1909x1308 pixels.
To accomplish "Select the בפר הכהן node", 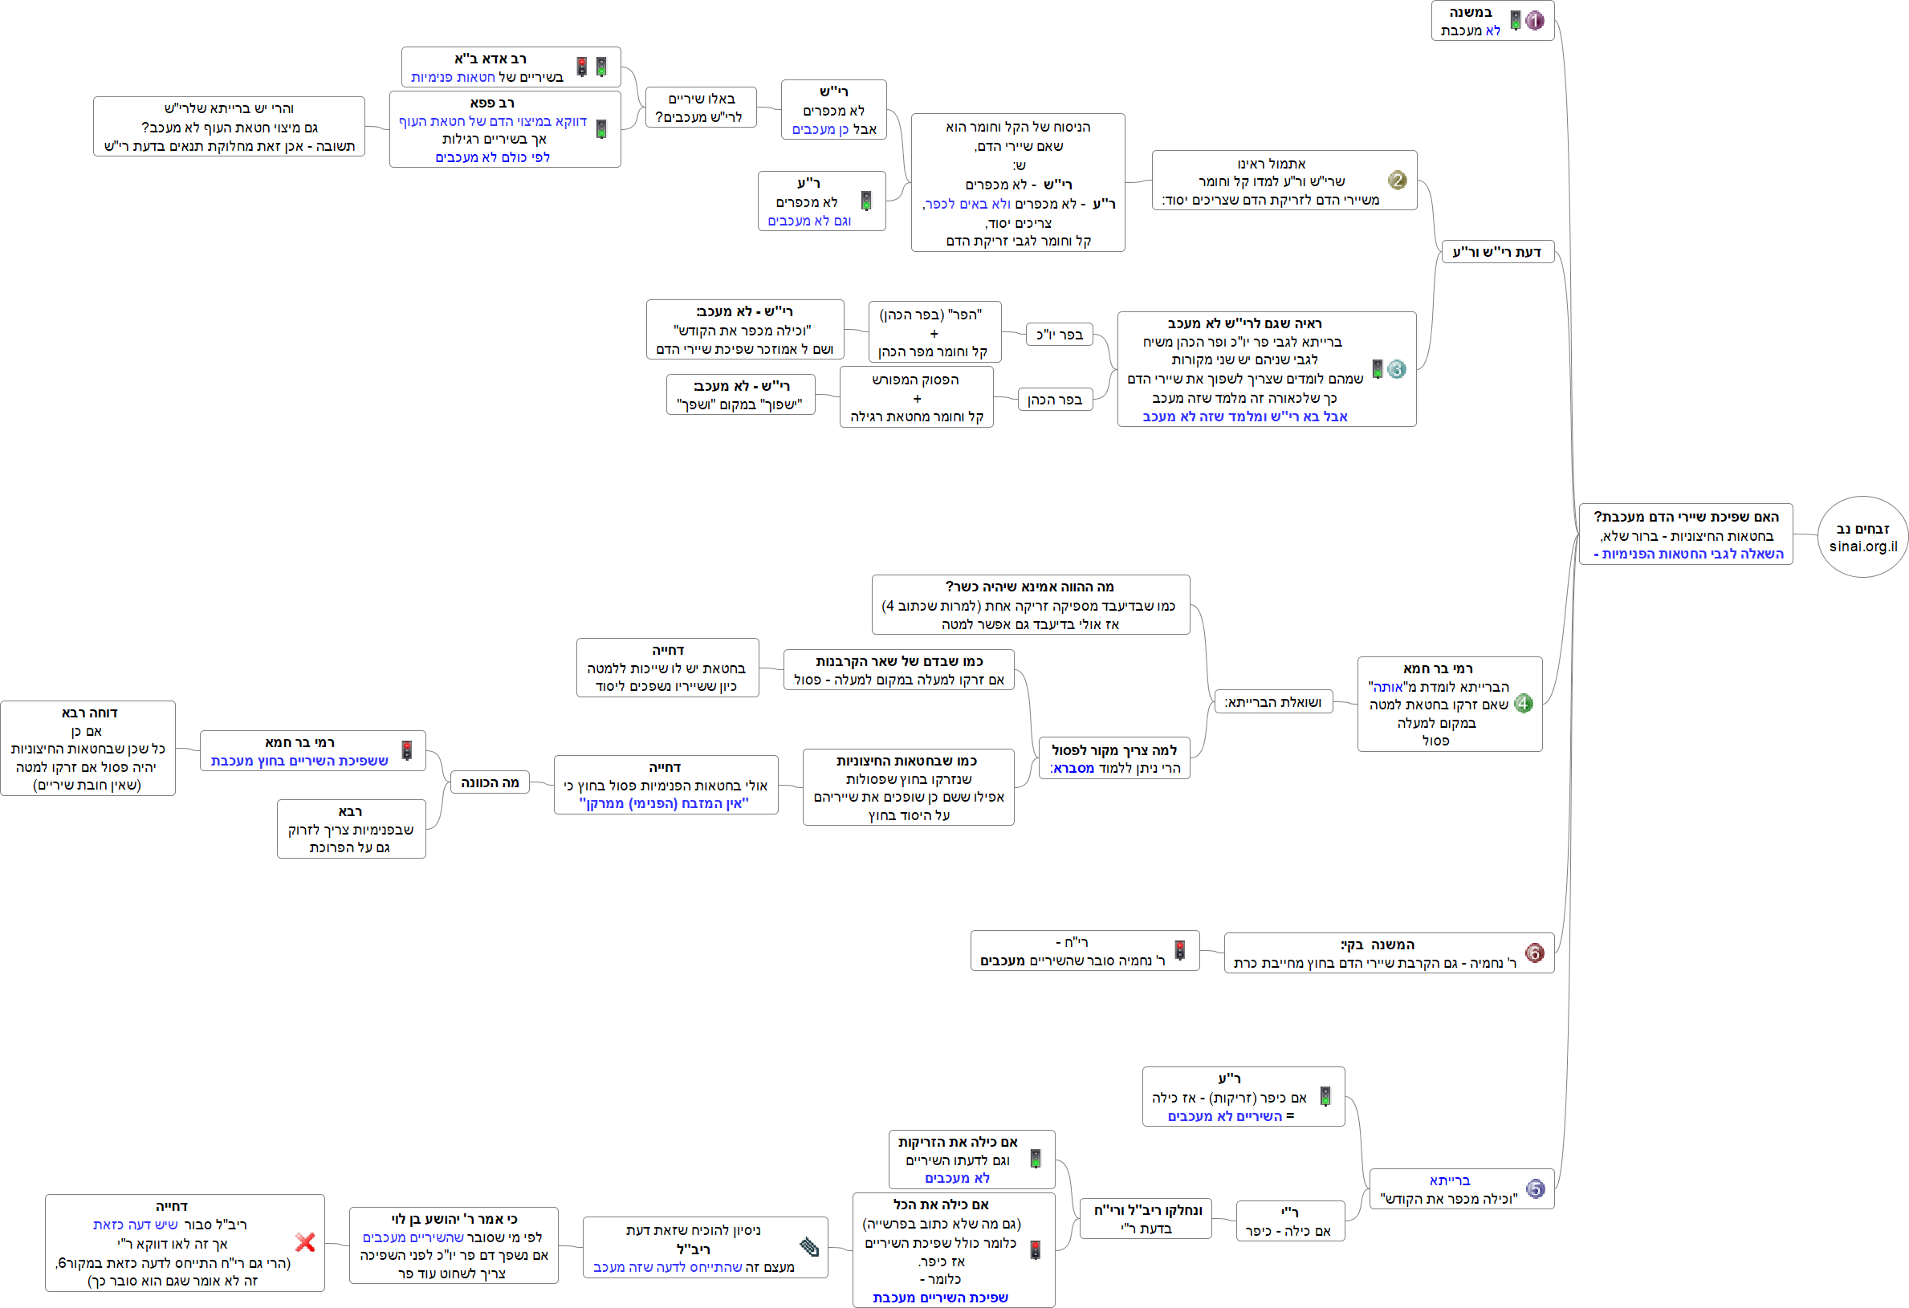I will (1055, 400).
